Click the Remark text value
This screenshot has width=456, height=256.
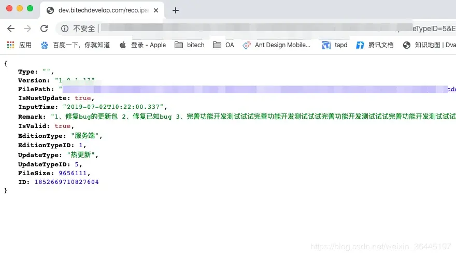[x=253, y=117]
